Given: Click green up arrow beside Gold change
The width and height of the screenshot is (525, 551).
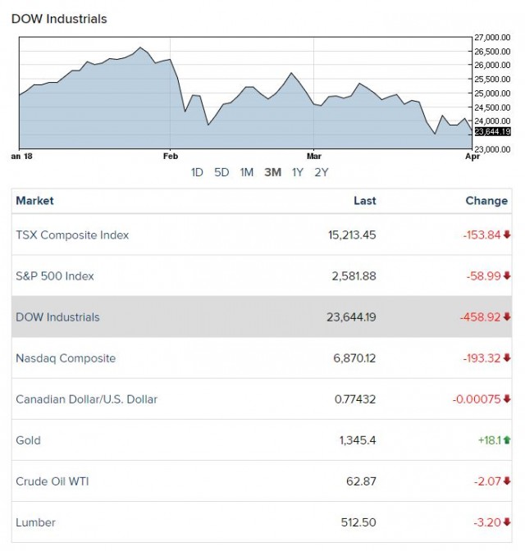Looking at the screenshot, I should point(507,440).
